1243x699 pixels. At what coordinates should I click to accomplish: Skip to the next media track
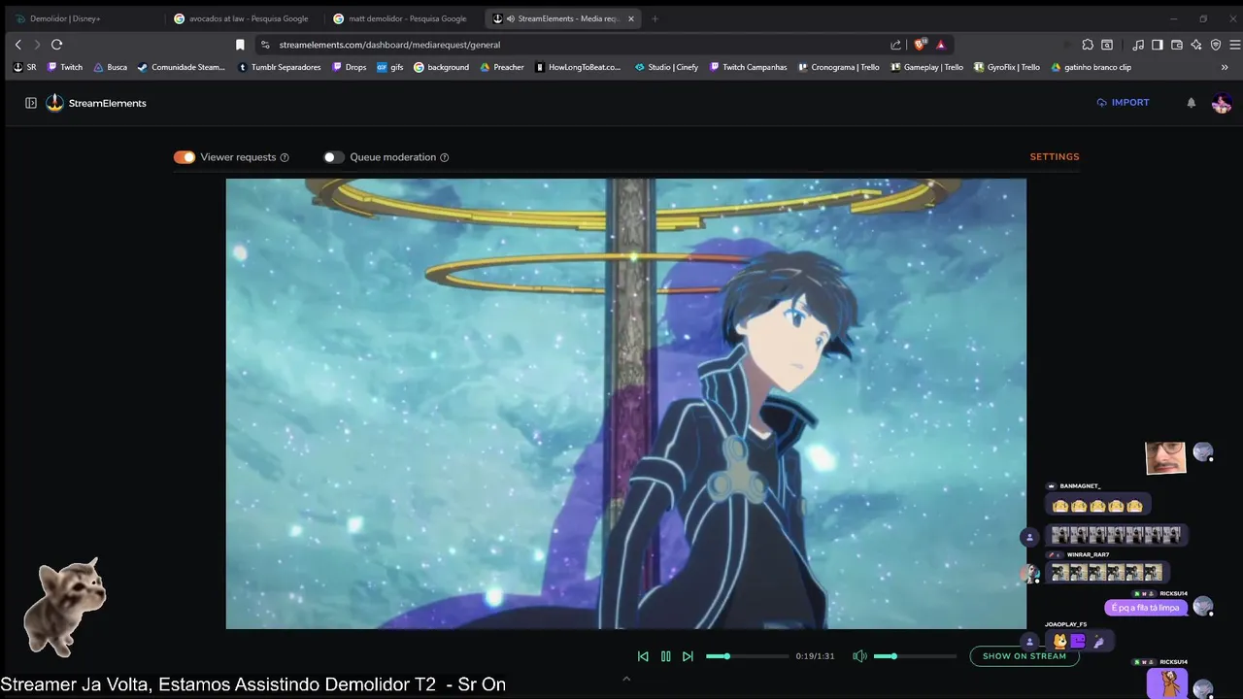pyautogui.click(x=688, y=656)
